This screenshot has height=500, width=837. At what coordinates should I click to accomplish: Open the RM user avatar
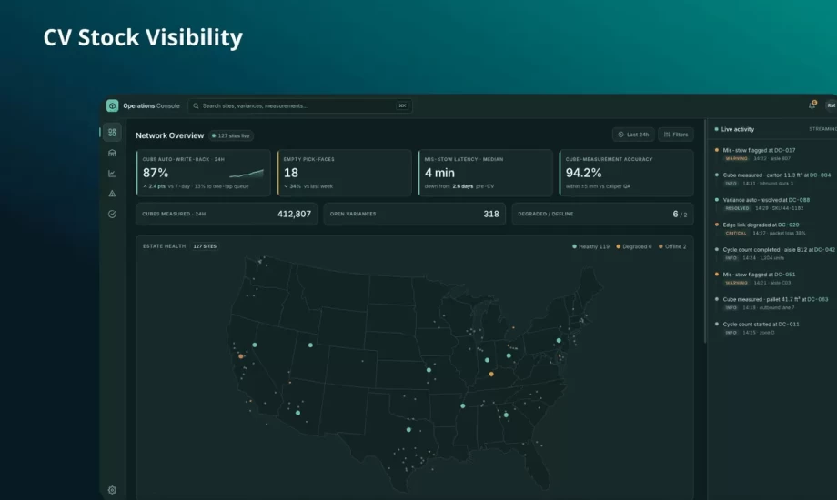(831, 105)
